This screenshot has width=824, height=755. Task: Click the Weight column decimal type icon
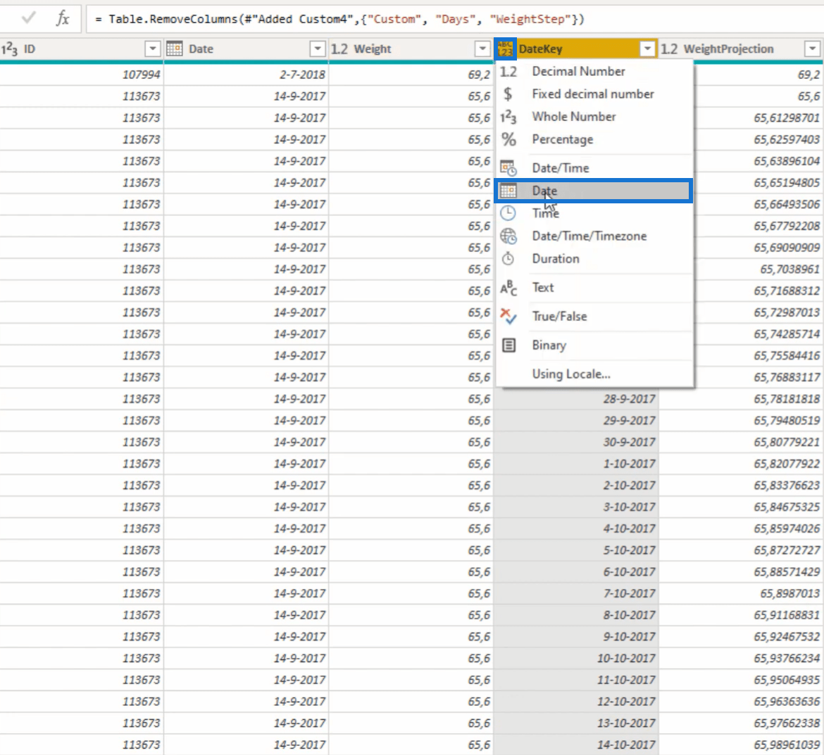tap(339, 49)
